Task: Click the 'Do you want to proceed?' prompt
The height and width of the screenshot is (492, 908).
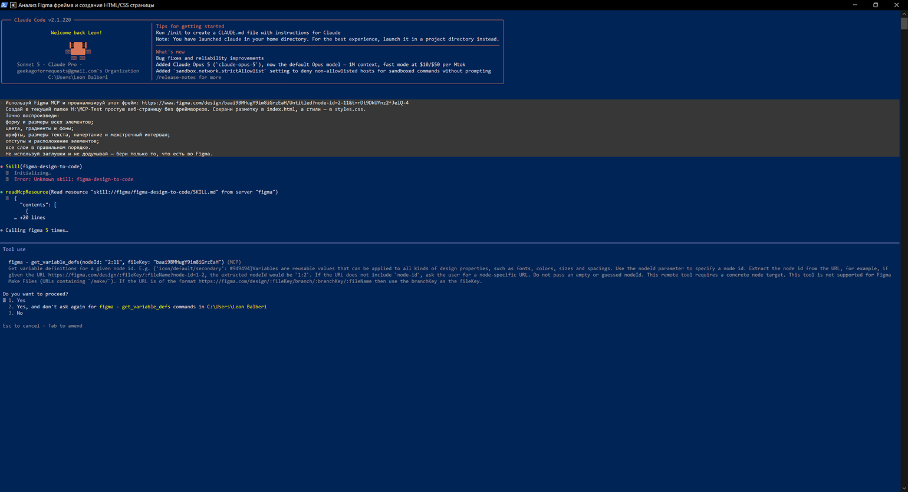Action: 35,294
